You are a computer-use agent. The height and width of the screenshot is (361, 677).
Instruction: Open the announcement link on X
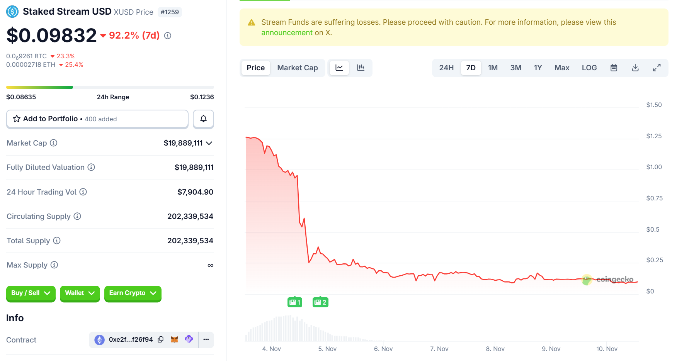coord(287,32)
